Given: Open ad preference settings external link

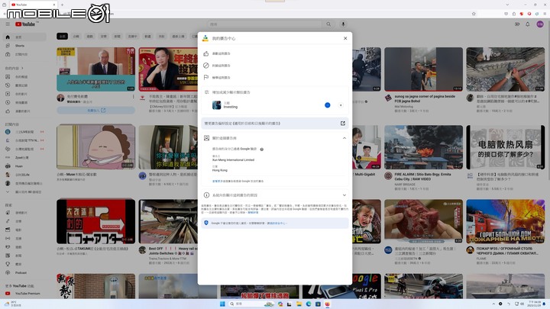Looking at the screenshot, I should tap(343, 124).
